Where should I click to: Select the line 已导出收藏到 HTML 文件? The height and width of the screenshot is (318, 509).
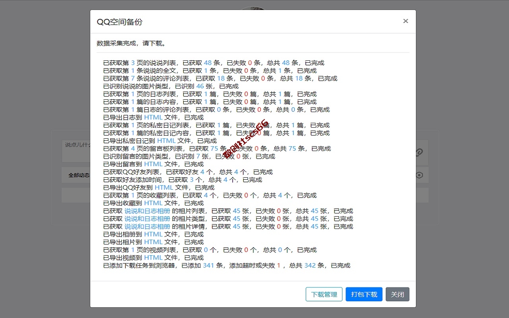153,203
